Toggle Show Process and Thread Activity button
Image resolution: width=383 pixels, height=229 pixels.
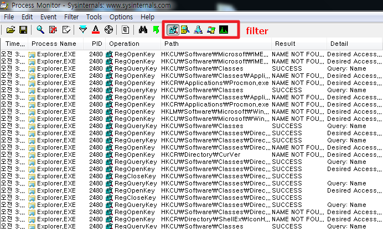point(211,30)
